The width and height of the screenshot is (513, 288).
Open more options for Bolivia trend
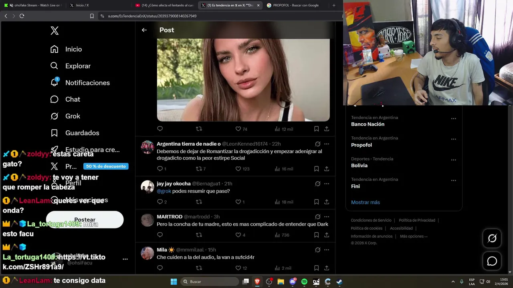point(453,160)
